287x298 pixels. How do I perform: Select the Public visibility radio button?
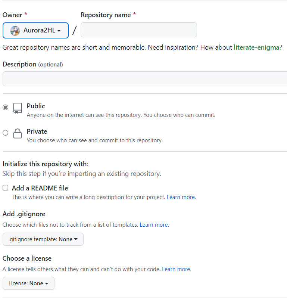coord(5,108)
